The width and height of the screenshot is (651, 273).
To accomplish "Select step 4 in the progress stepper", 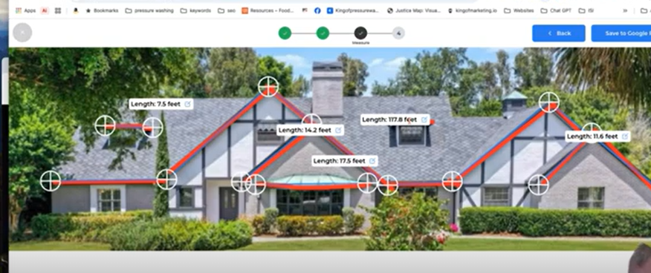I will [x=398, y=33].
